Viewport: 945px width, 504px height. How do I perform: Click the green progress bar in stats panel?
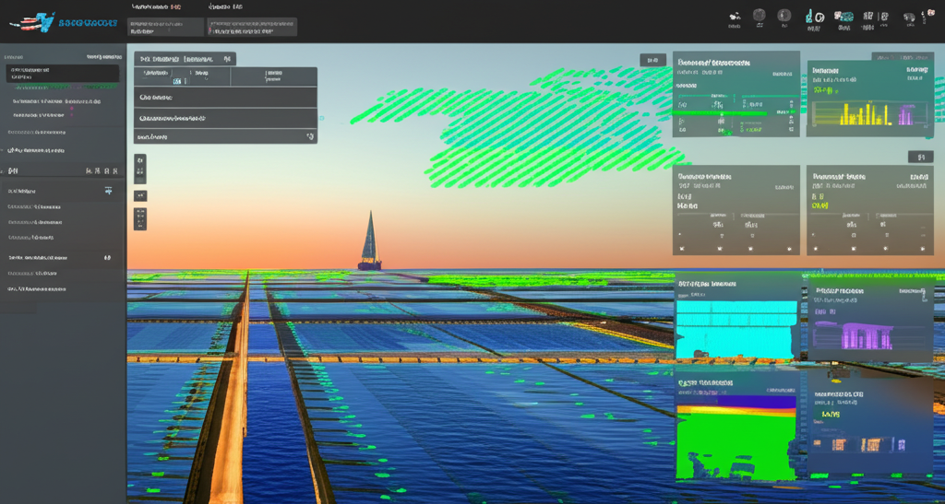click(722, 113)
